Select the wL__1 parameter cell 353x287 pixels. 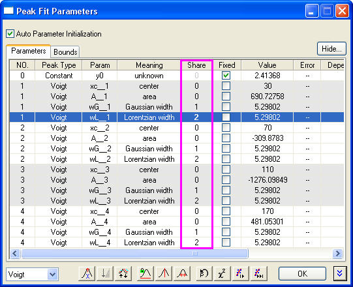point(100,117)
